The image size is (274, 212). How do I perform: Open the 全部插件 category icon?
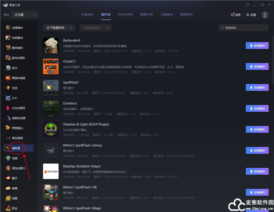[x=8, y=28]
